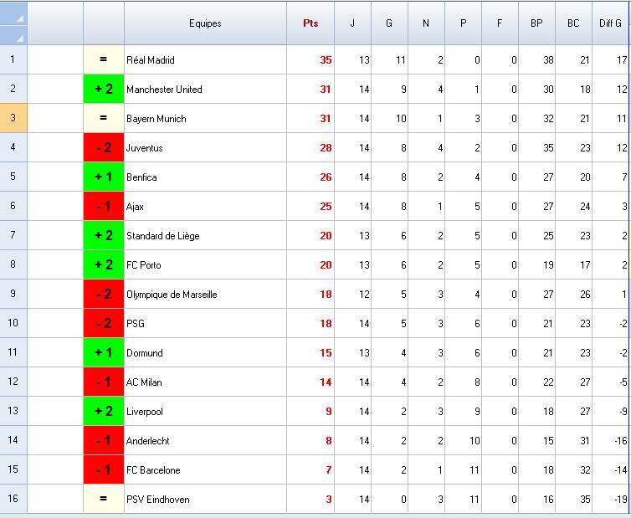The image size is (631, 518).
Task: Select row header 9
Action: coord(13,294)
